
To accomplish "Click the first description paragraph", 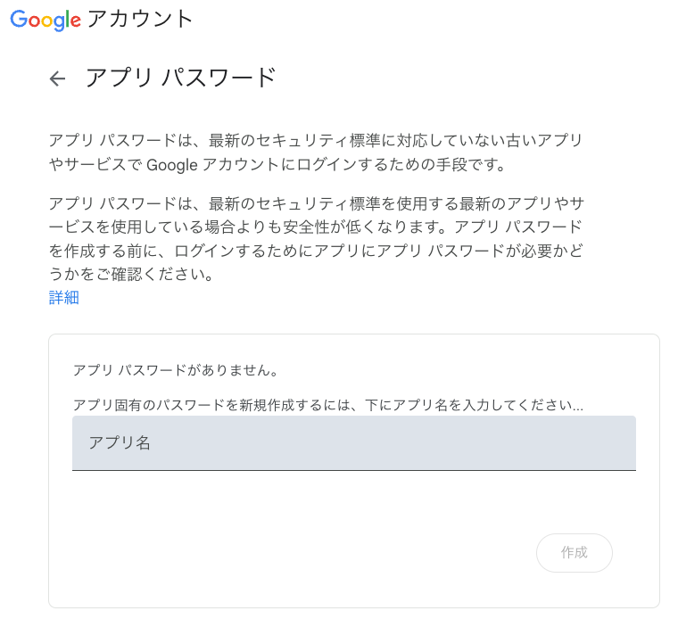I will tap(316, 153).
